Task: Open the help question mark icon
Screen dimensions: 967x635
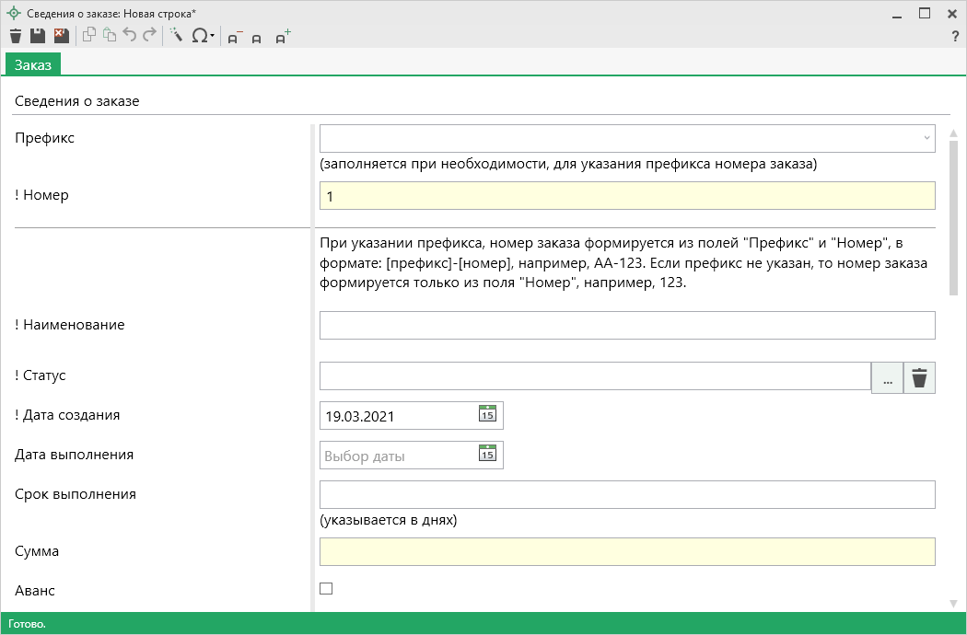Action: (955, 37)
